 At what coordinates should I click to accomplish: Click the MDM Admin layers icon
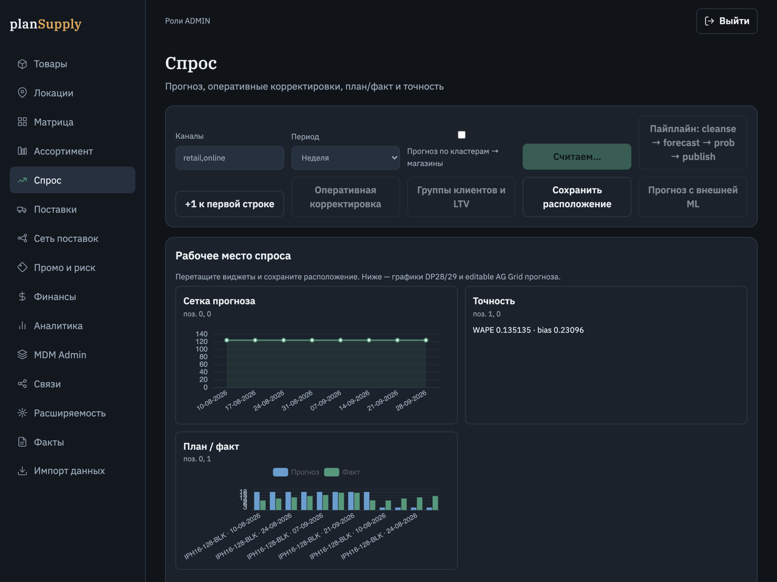[x=22, y=355]
